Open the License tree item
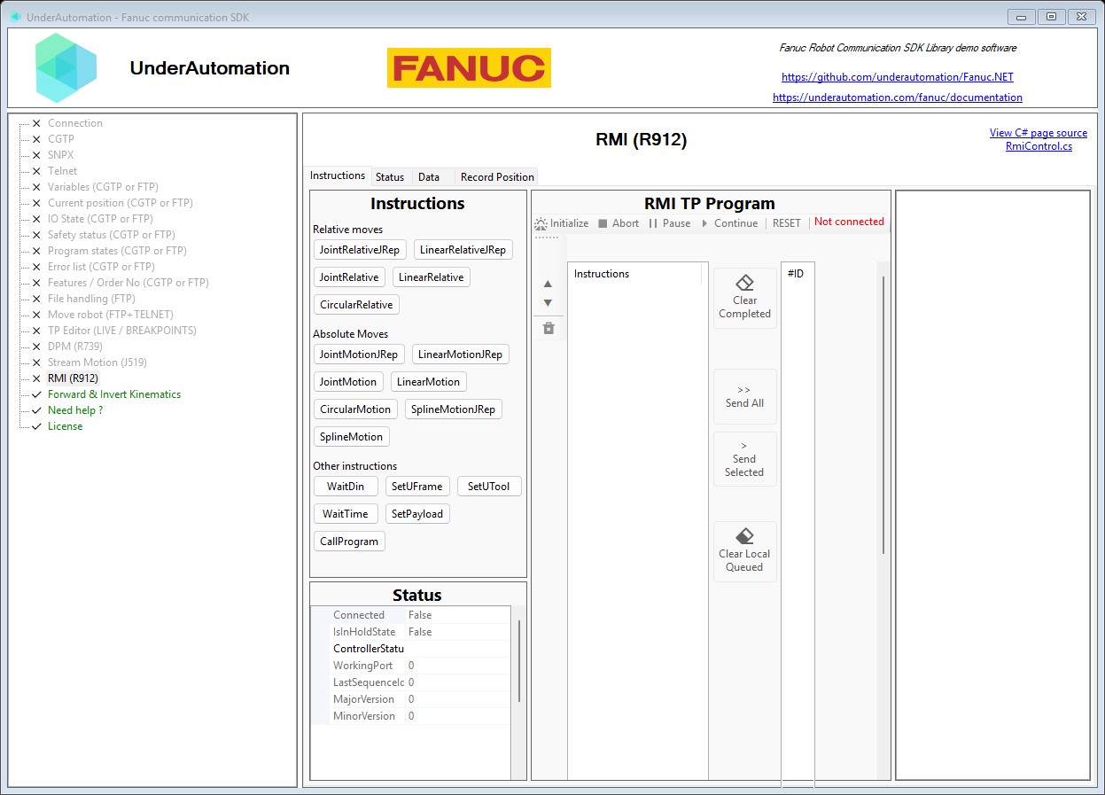Viewport: 1105px width, 795px height. tap(66, 426)
